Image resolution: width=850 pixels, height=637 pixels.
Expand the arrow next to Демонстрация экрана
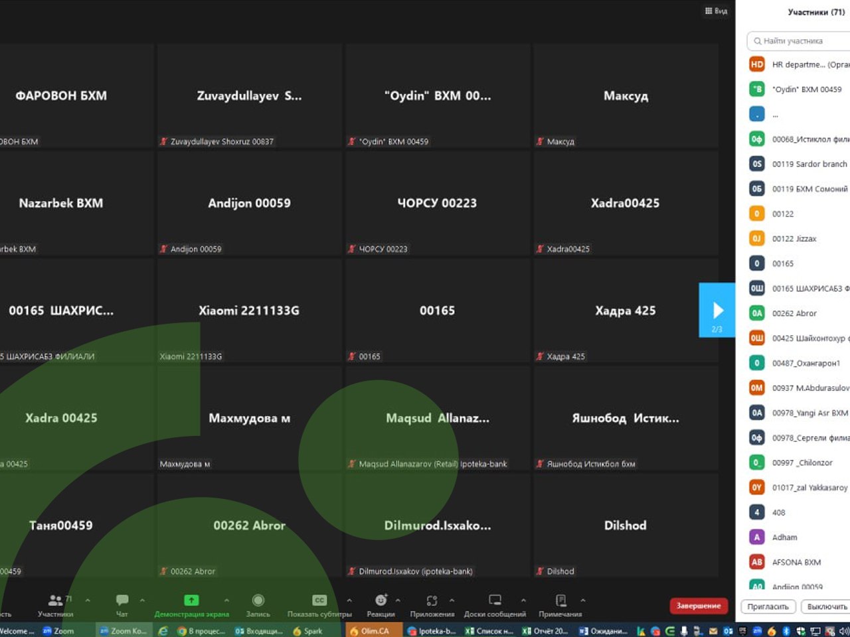(226, 600)
